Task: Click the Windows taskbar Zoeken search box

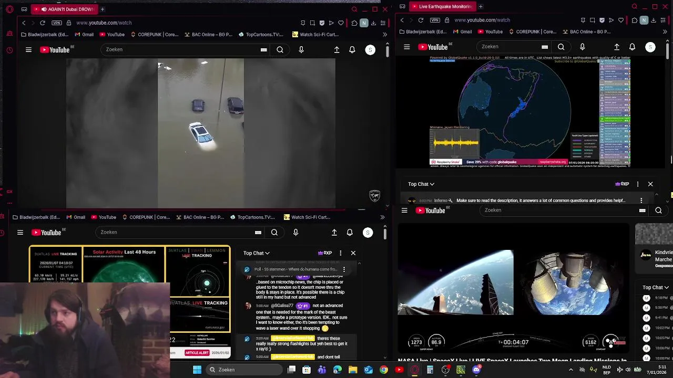Action: click(x=243, y=370)
